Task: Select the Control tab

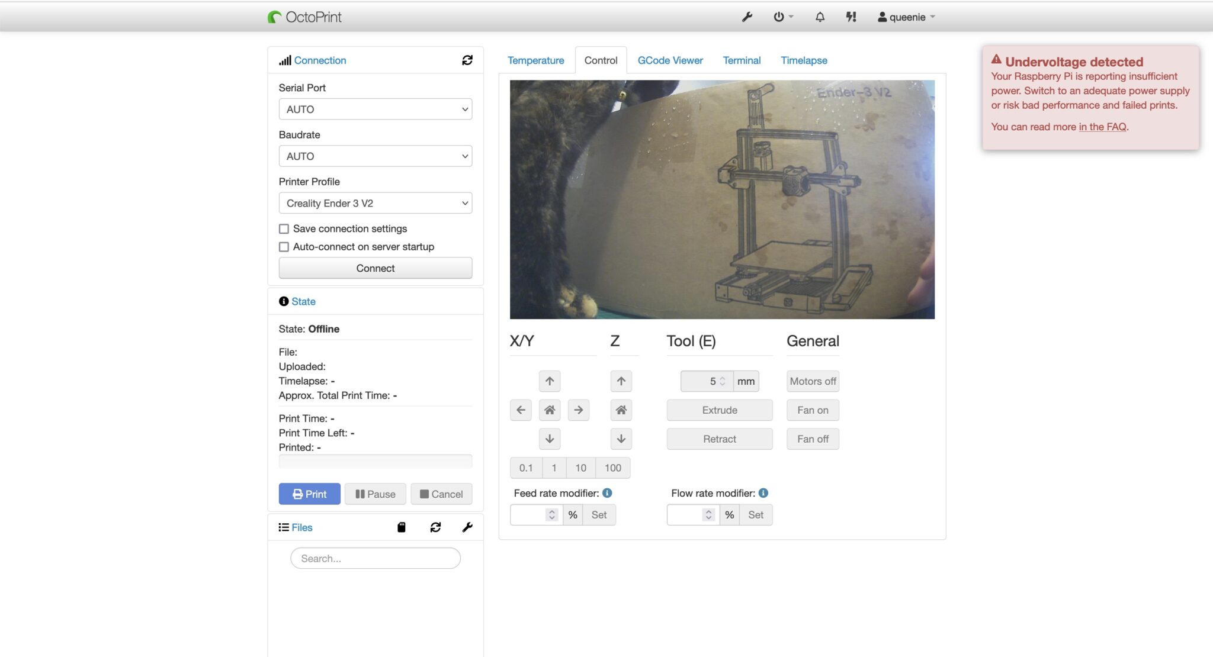Action: point(601,60)
